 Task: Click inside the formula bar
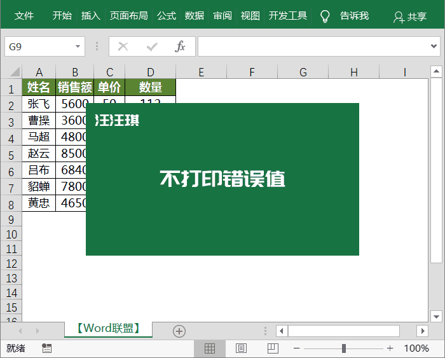(x=313, y=46)
